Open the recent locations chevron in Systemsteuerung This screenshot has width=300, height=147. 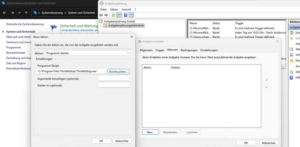(19, 13)
